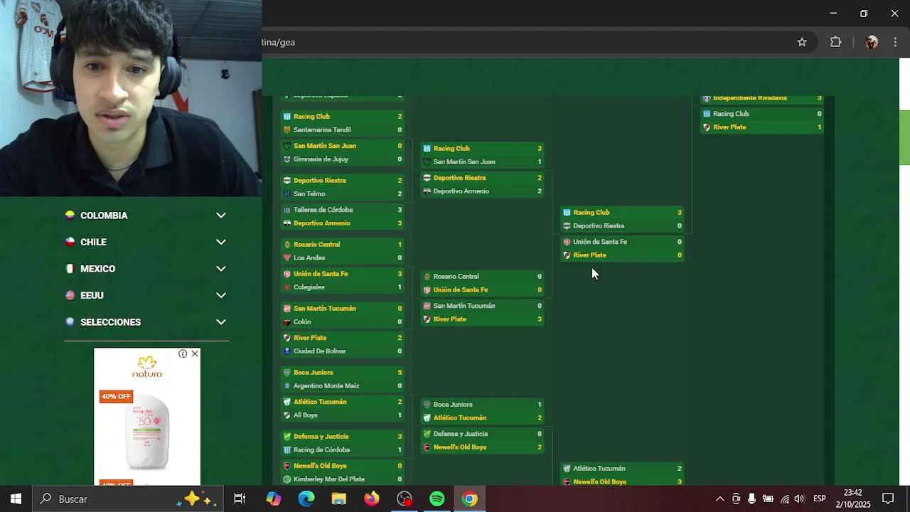Click the Talleres de Córdoba crest

(287, 210)
